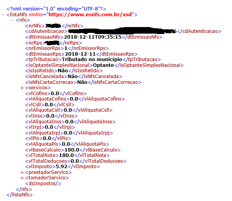The image size is (232, 201).
Task: Click the closing listaNfs tag
Action: tap(19, 195)
